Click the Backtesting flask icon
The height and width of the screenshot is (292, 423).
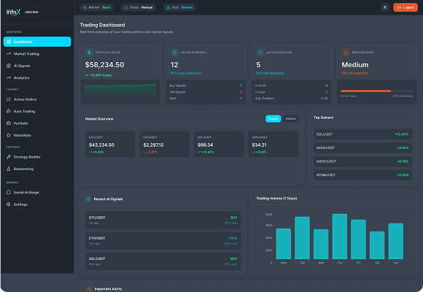pos(8,169)
